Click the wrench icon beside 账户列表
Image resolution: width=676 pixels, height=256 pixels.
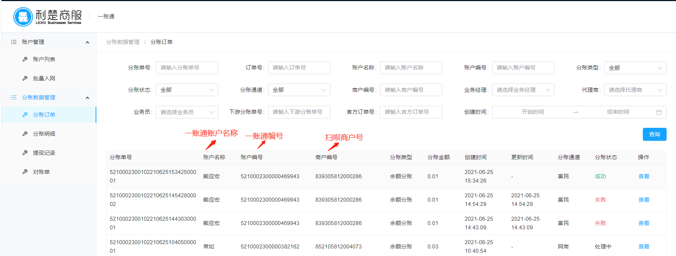[25, 59]
